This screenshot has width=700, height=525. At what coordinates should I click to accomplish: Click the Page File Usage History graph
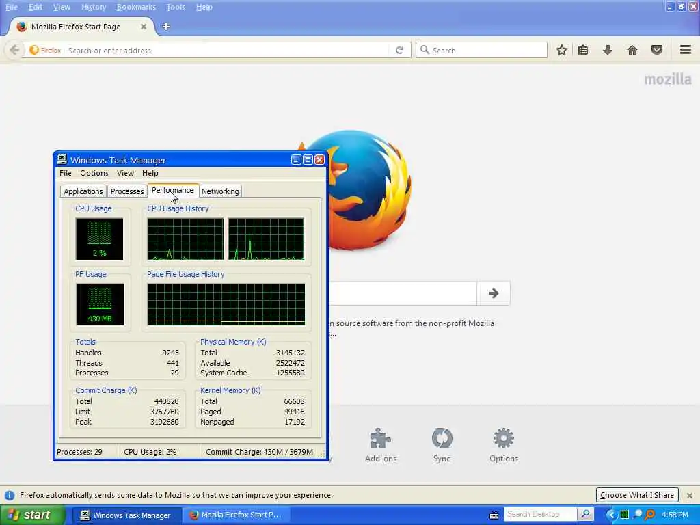(226, 304)
